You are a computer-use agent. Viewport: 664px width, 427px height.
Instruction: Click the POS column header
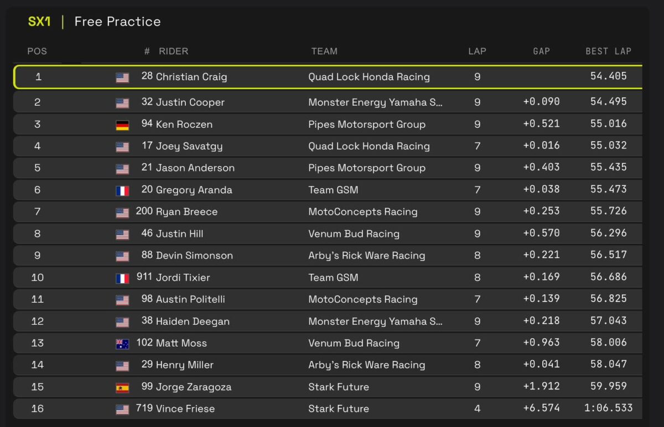(37, 51)
